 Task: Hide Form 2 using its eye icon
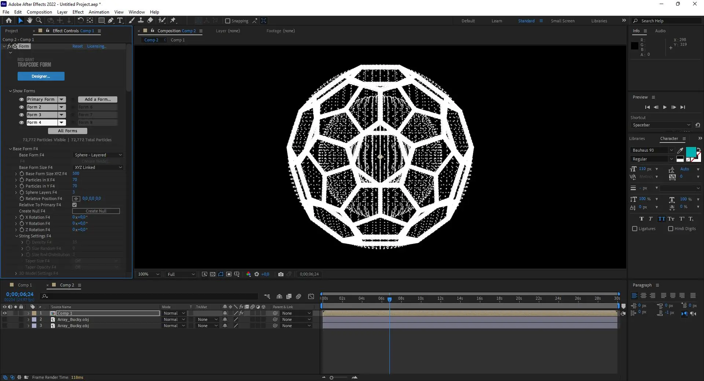(22, 107)
